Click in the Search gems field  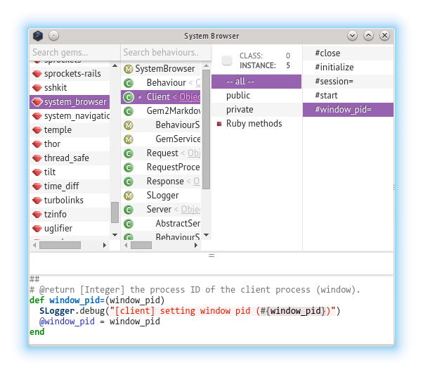click(74, 52)
